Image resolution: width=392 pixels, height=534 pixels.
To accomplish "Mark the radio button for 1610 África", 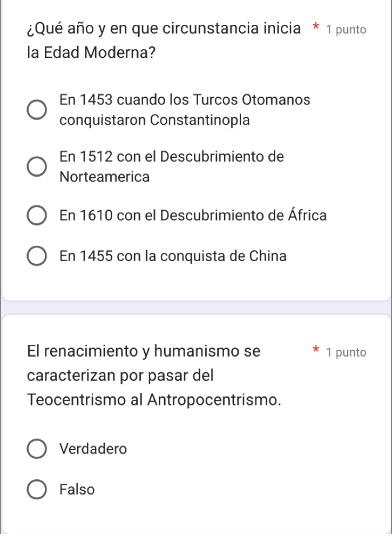I will point(37,215).
